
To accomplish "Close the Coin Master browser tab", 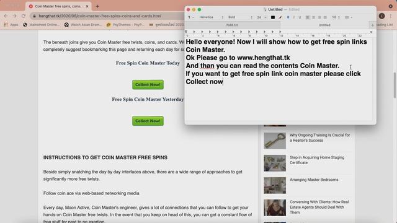I will (87, 6).
